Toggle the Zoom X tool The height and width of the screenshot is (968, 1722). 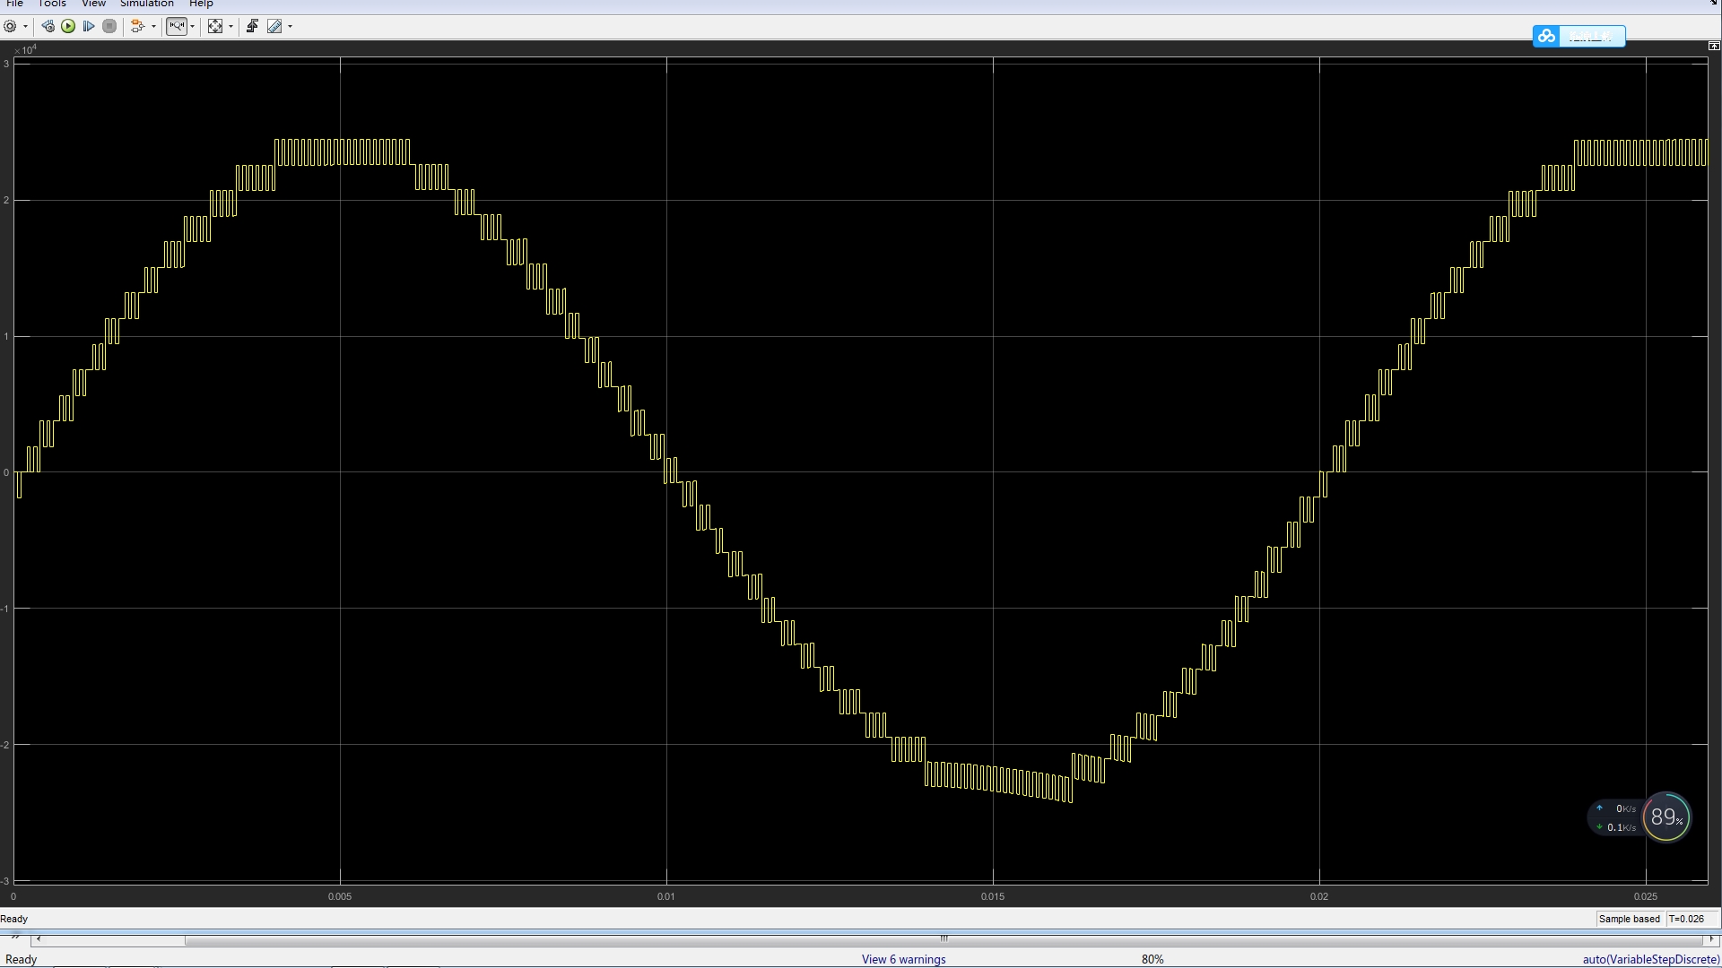[177, 26]
